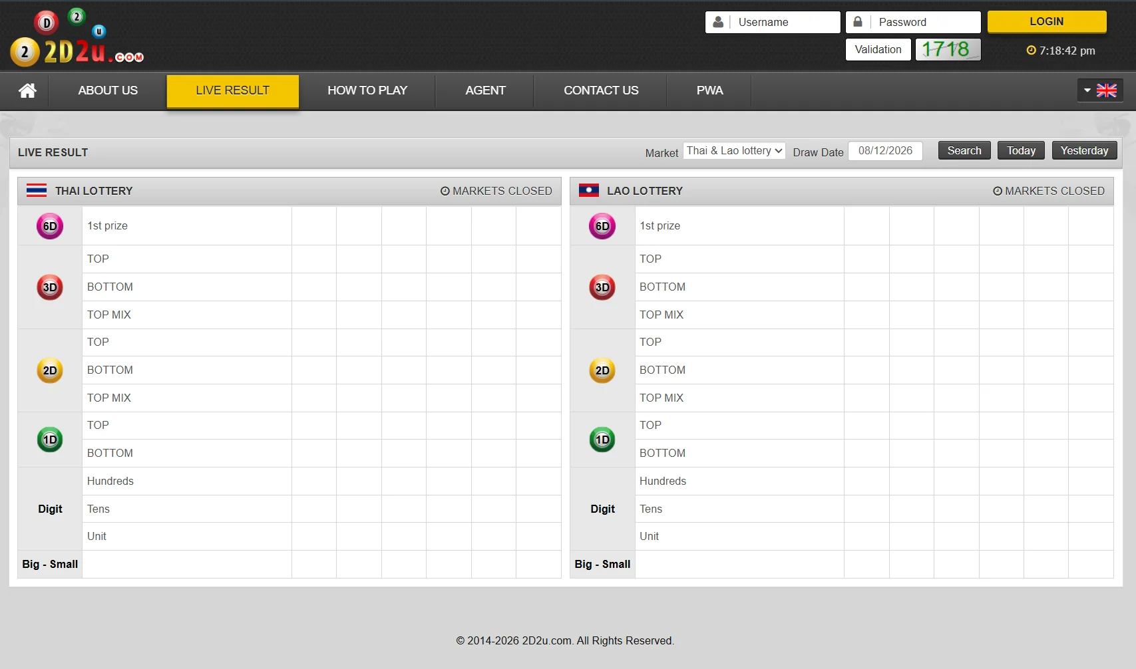Open the AGENT menu item
Image resolution: width=1136 pixels, height=669 pixels.
[x=485, y=90]
